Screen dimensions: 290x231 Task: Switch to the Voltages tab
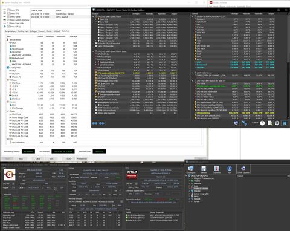click(34, 31)
